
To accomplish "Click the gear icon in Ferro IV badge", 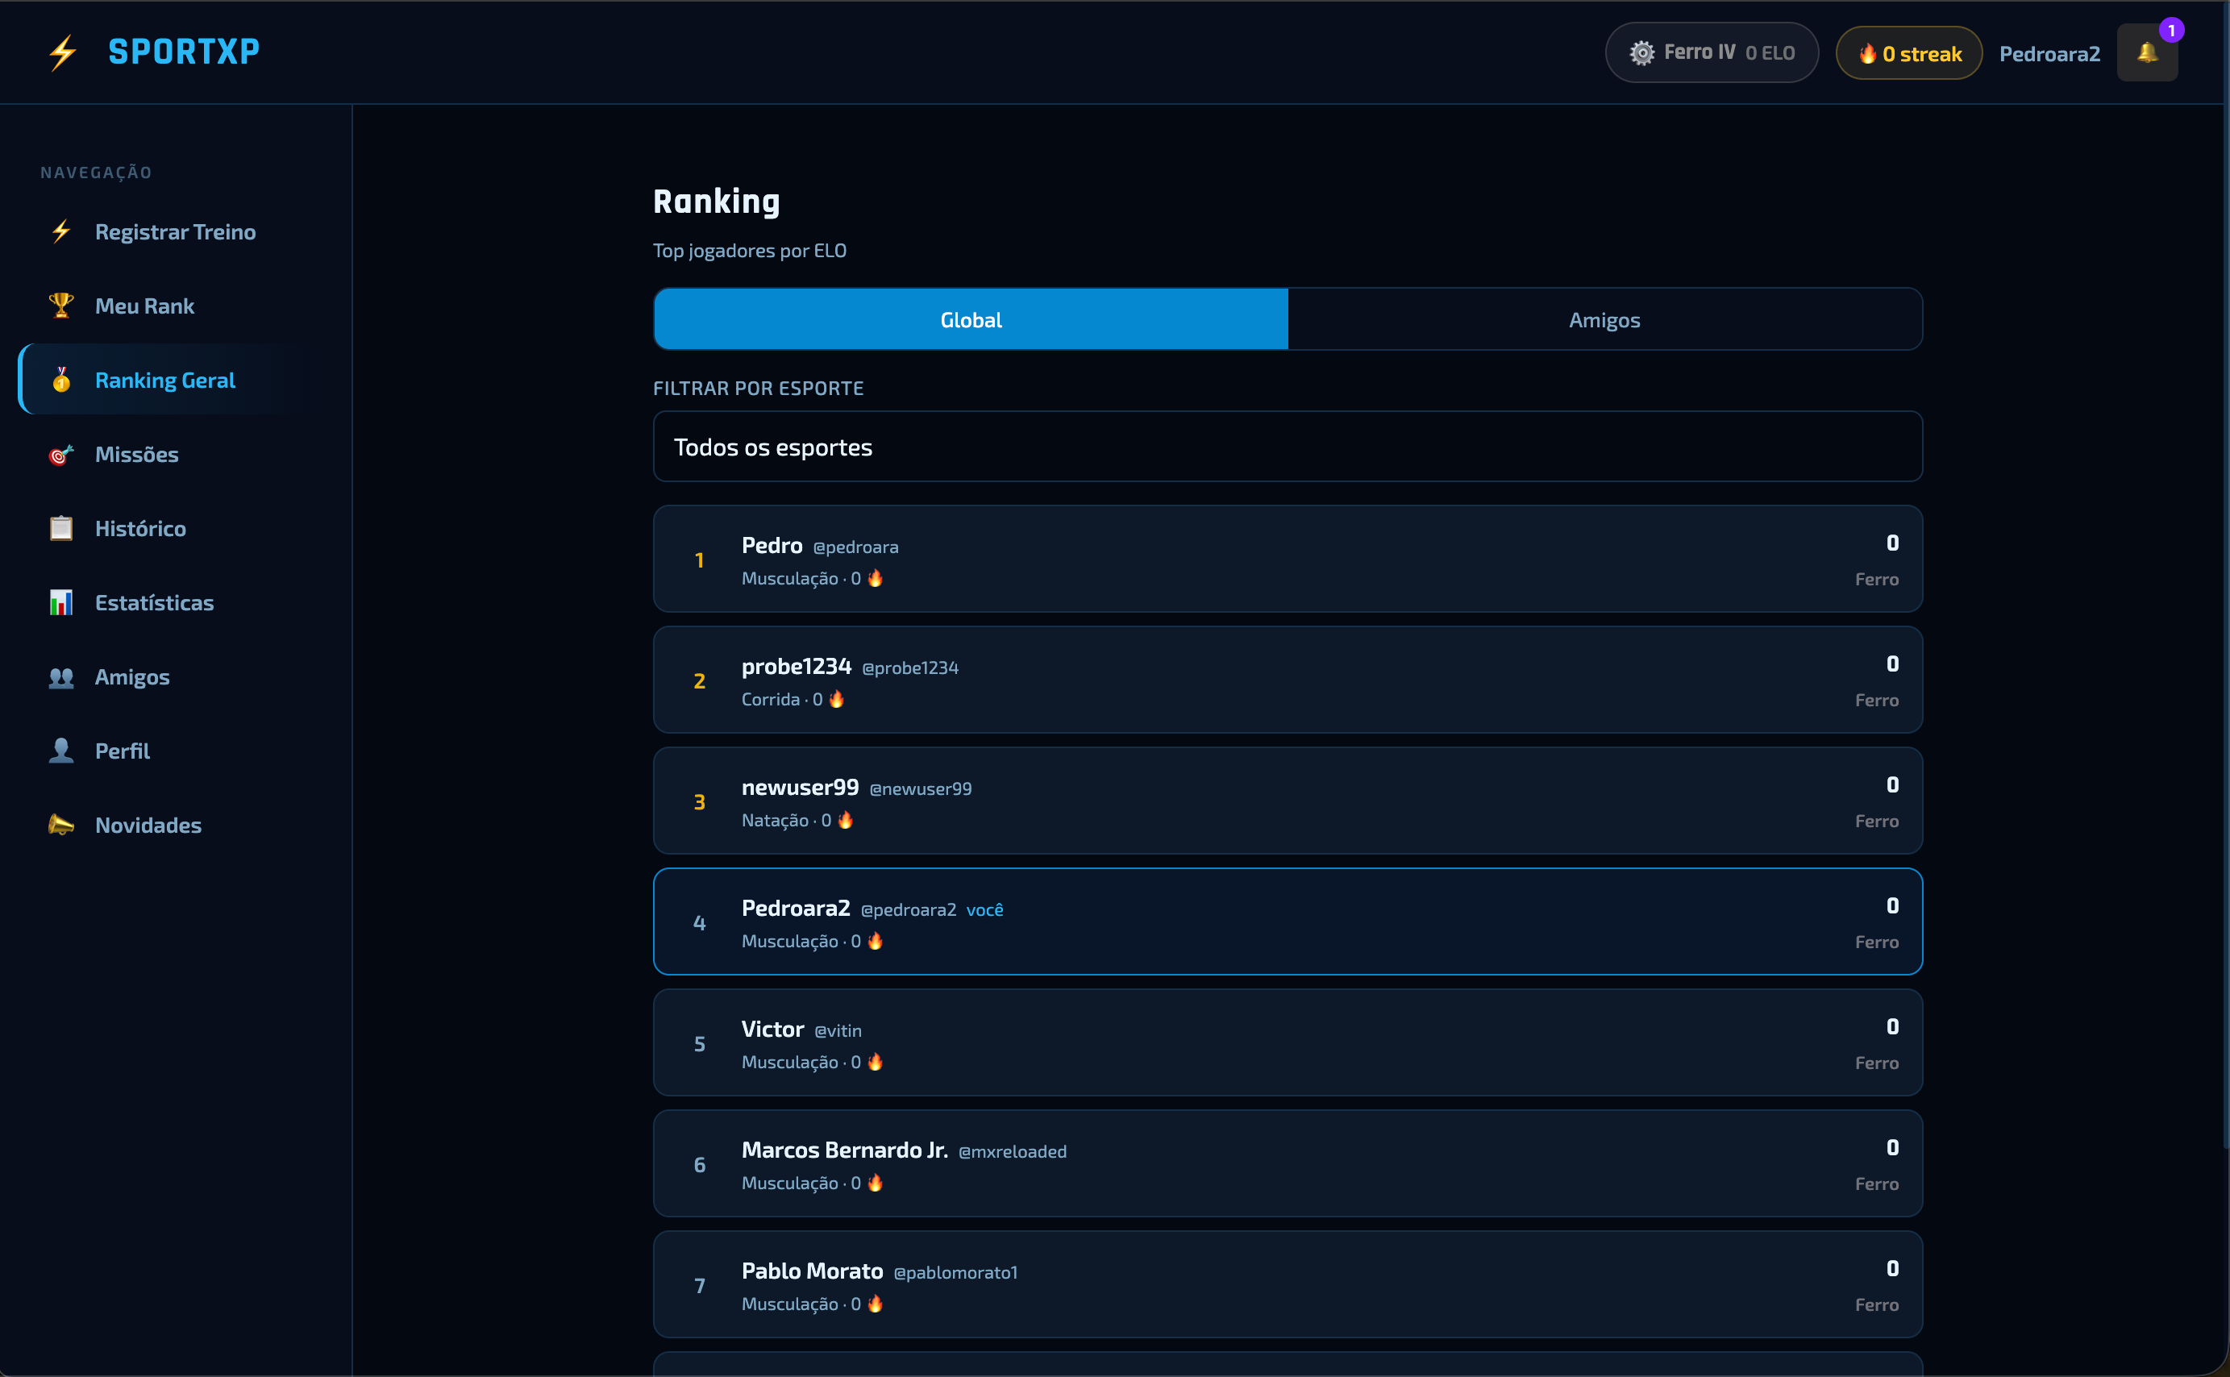I will 1641,53.
